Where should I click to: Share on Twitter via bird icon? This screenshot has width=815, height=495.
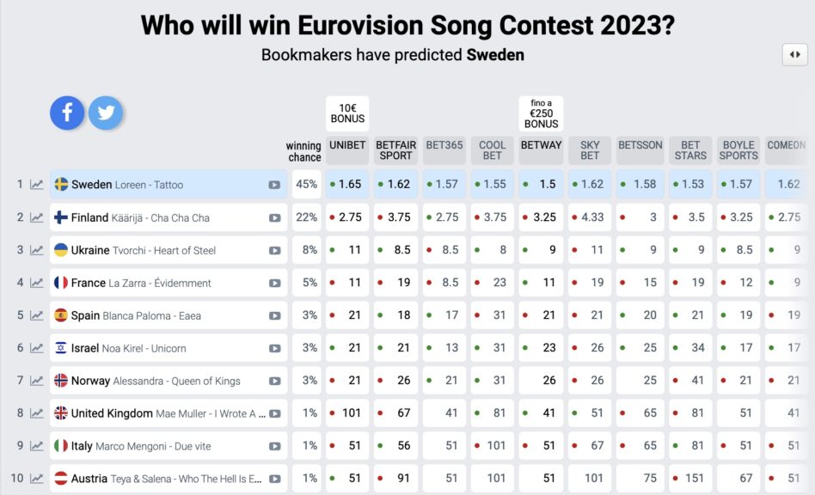106,113
